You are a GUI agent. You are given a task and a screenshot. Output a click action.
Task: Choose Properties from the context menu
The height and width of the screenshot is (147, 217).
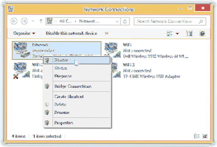point(77,123)
